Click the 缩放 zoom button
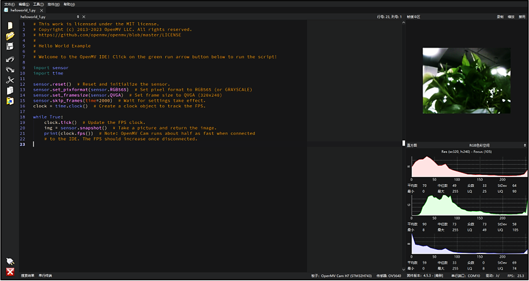This screenshot has height=281, width=529. click(511, 17)
